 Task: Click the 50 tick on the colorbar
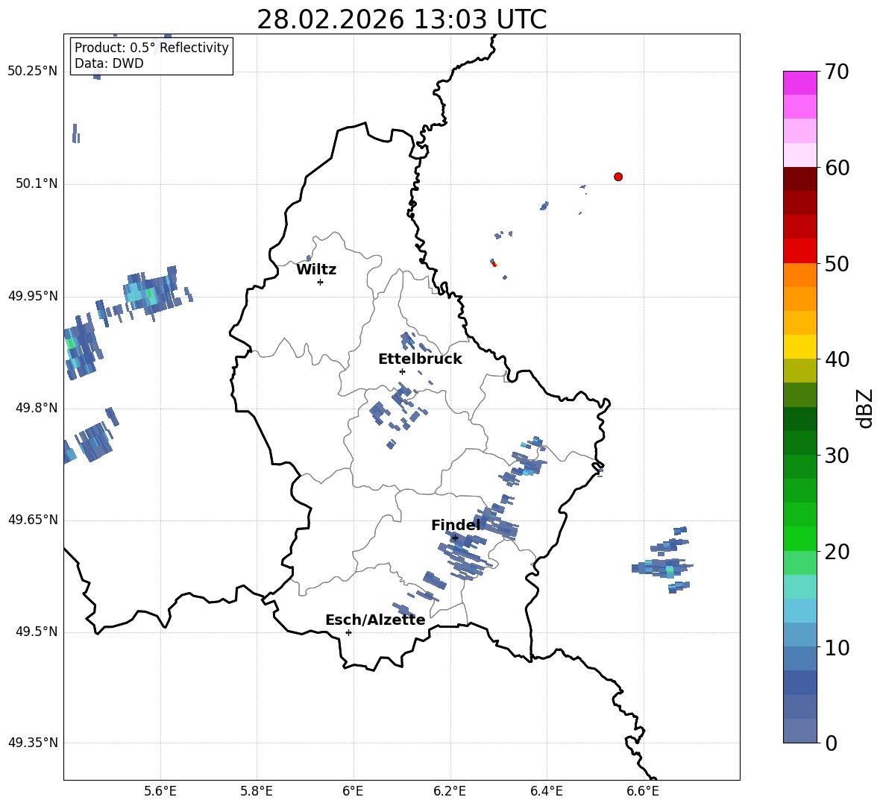pos(837,263)
